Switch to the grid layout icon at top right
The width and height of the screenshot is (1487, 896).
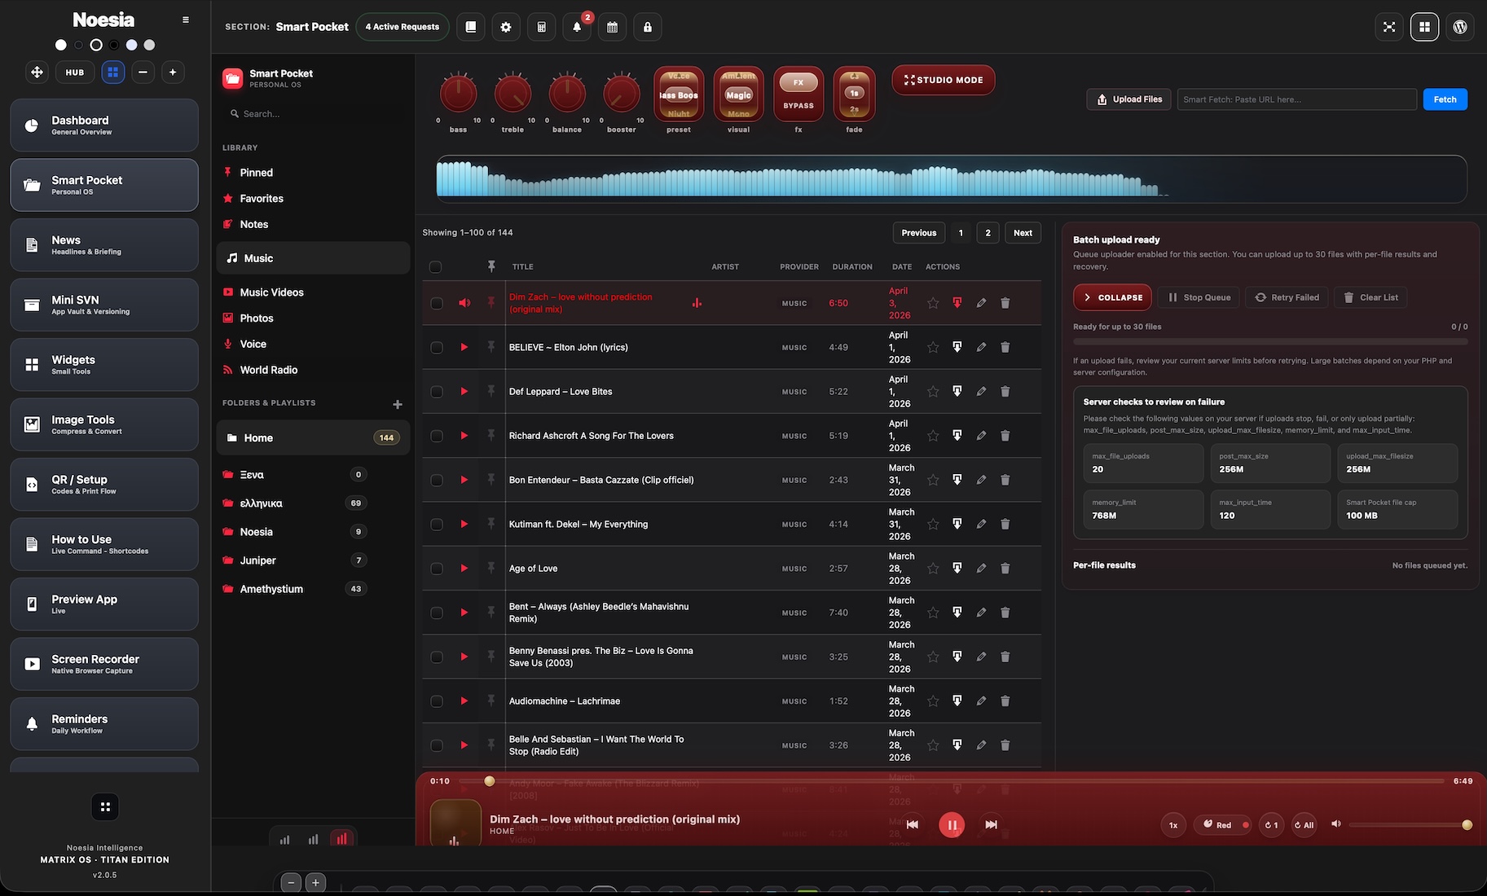pos(1424,27)
